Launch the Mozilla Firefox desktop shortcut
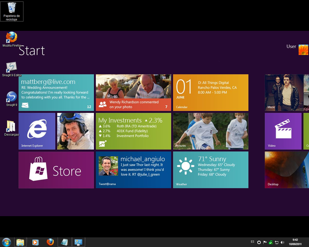 coord(12,39)
